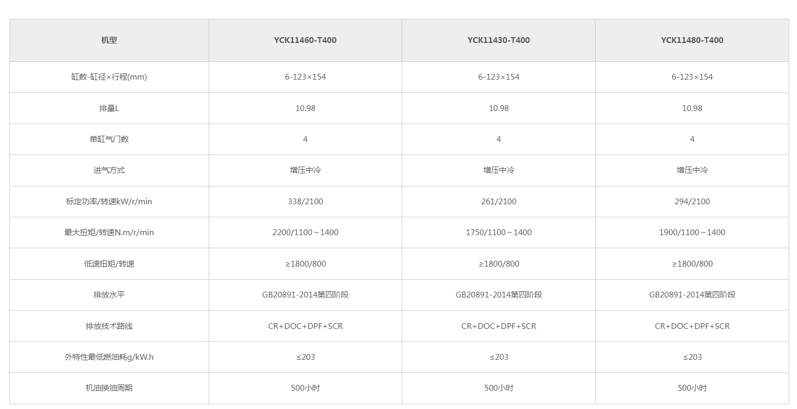This screenshot has width=797, height=409.
Task: Click the 低速扭矩/转速 row label
Action: pos(109,264)
